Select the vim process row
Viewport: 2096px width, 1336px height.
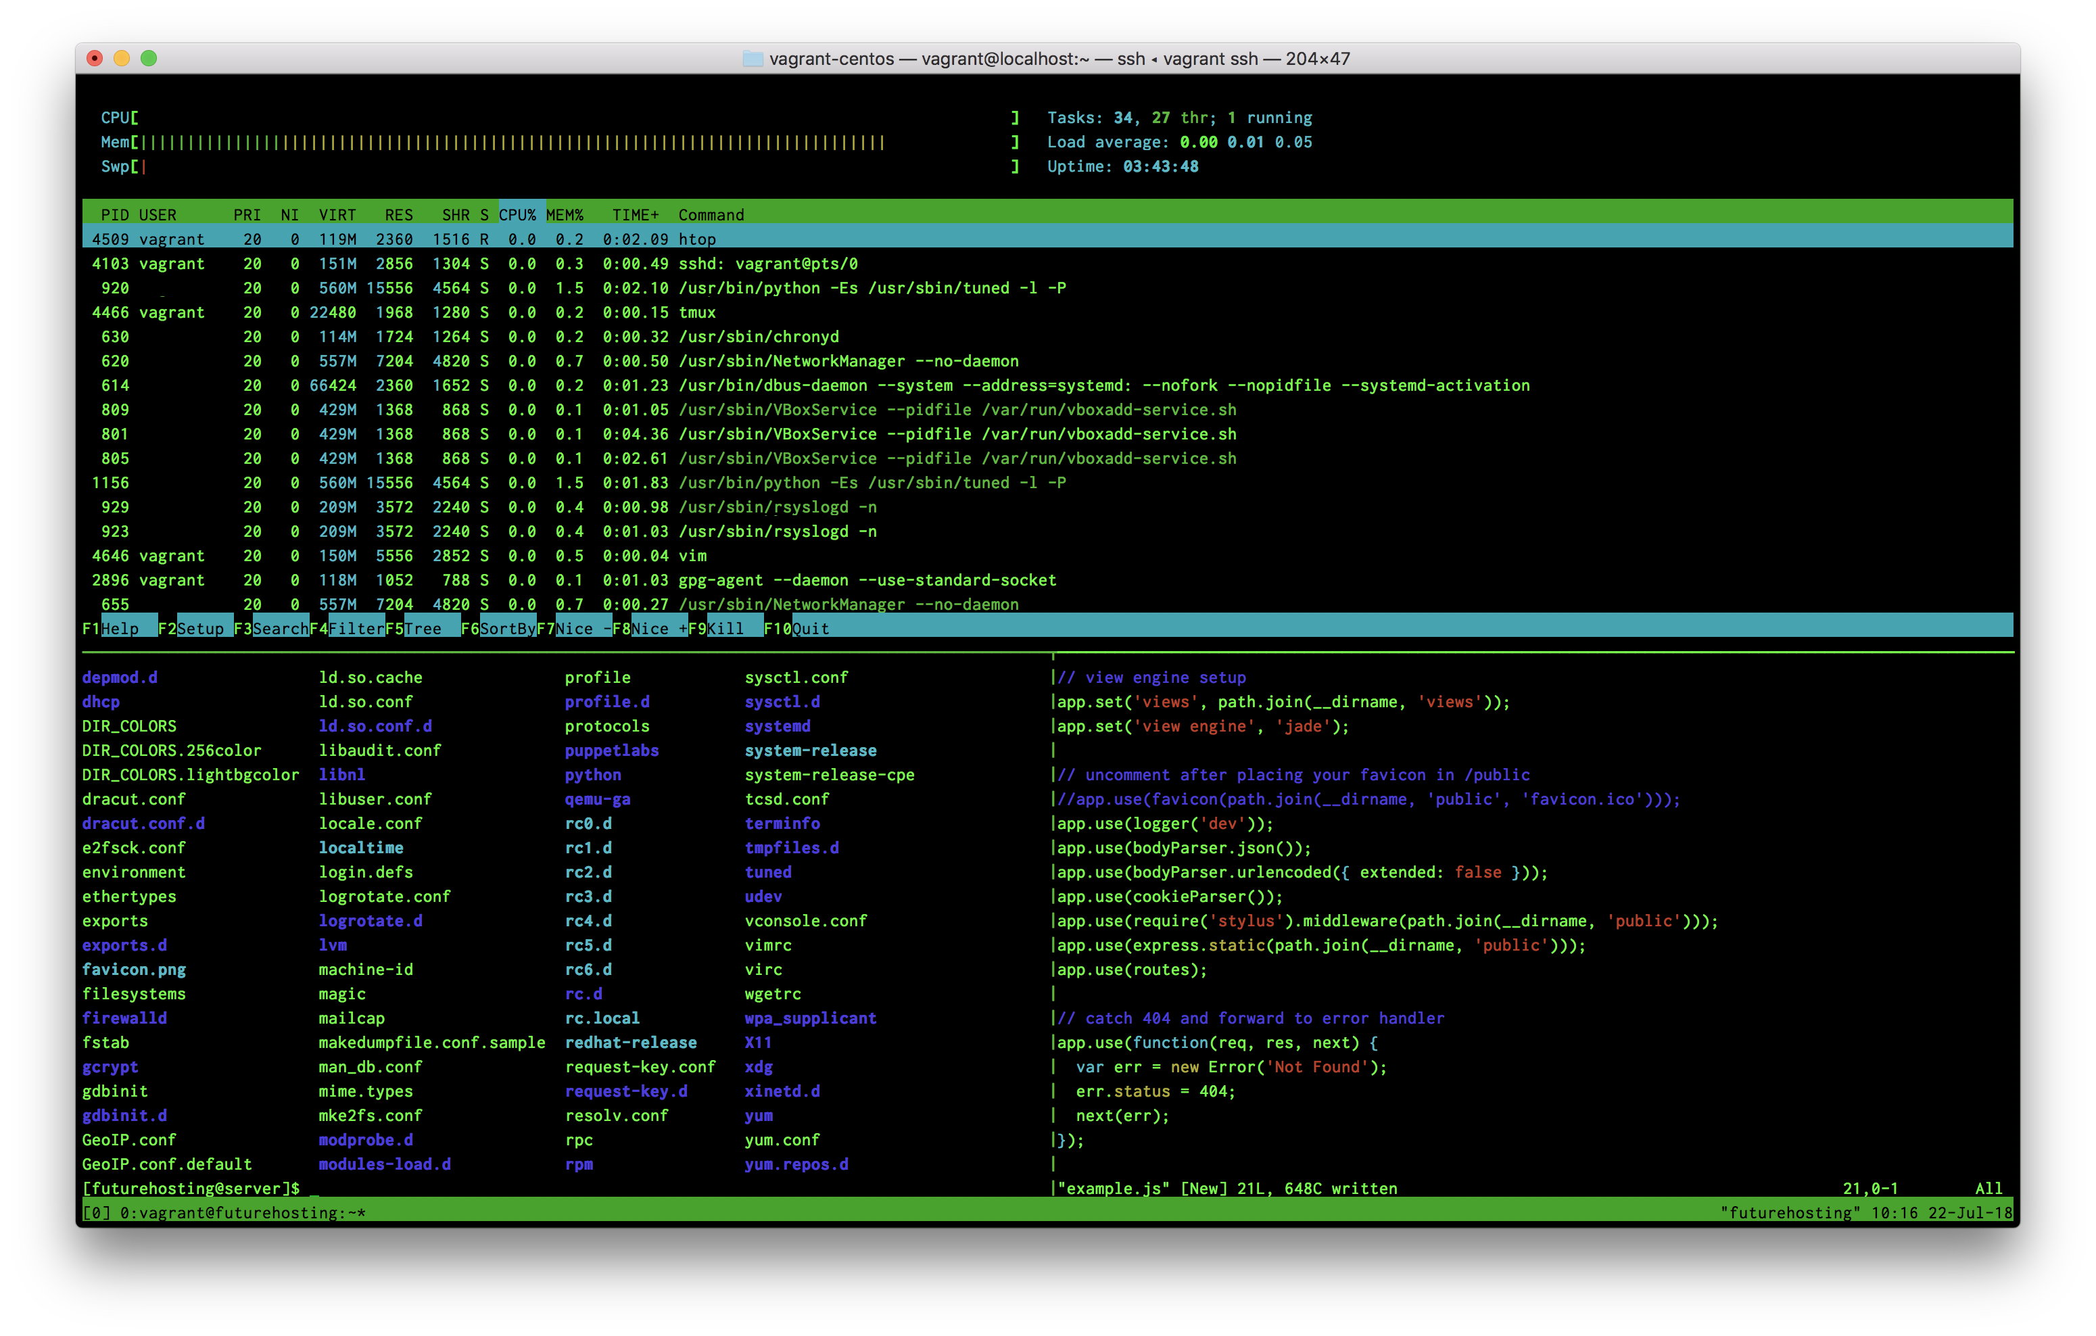692,555
